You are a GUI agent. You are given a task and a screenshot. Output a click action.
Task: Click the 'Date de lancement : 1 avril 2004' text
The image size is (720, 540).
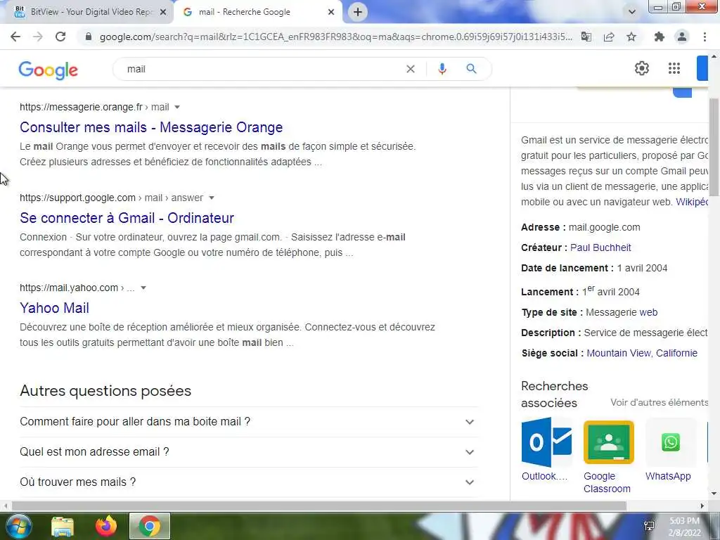point(594,268)
